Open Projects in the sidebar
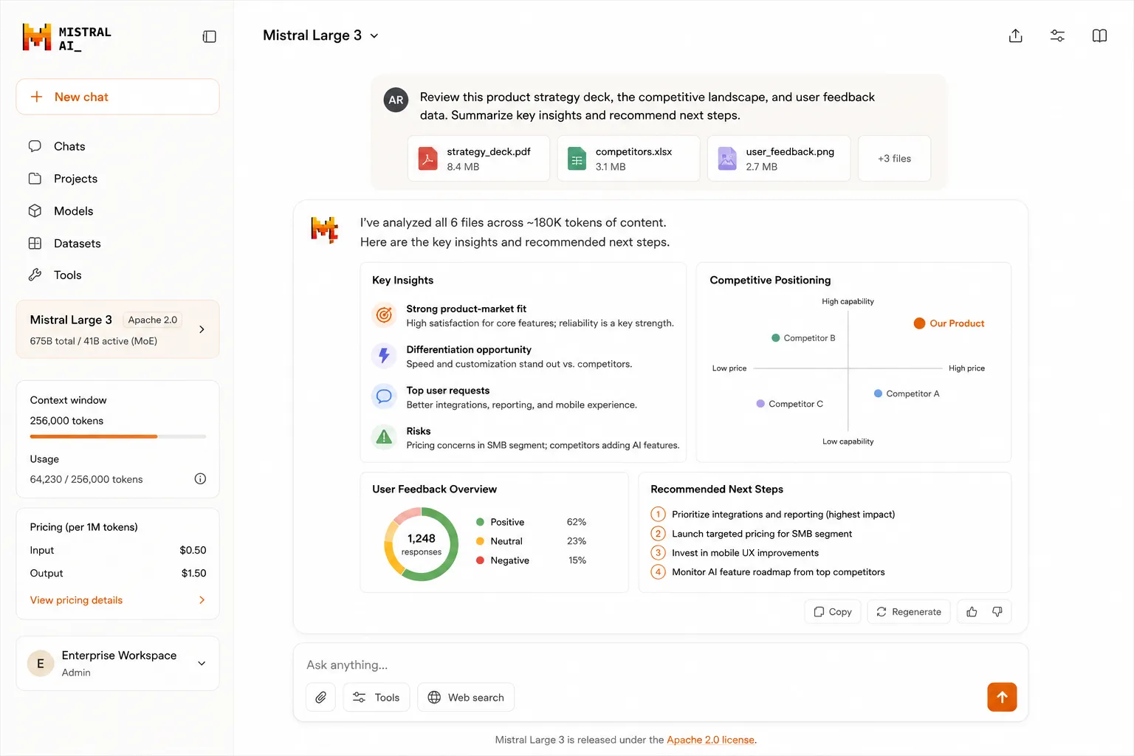This screenshot has height=756, width=1134. click(75, 179)
